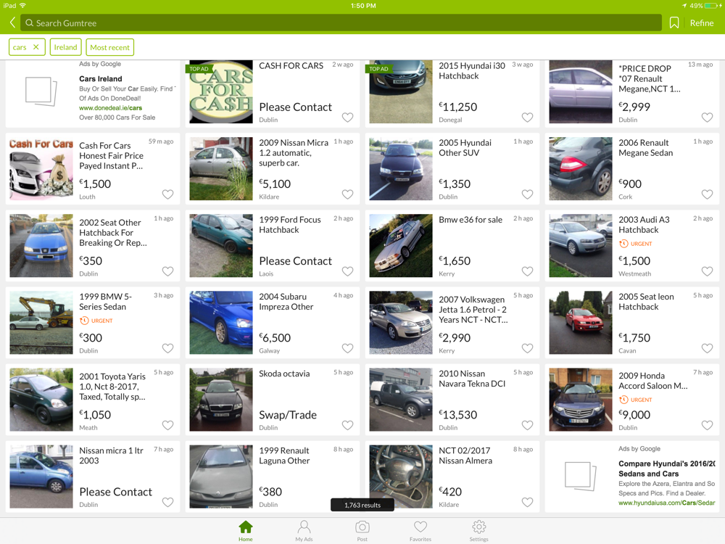Open the Swap/Trade Skoda listing text

point(288,415)
